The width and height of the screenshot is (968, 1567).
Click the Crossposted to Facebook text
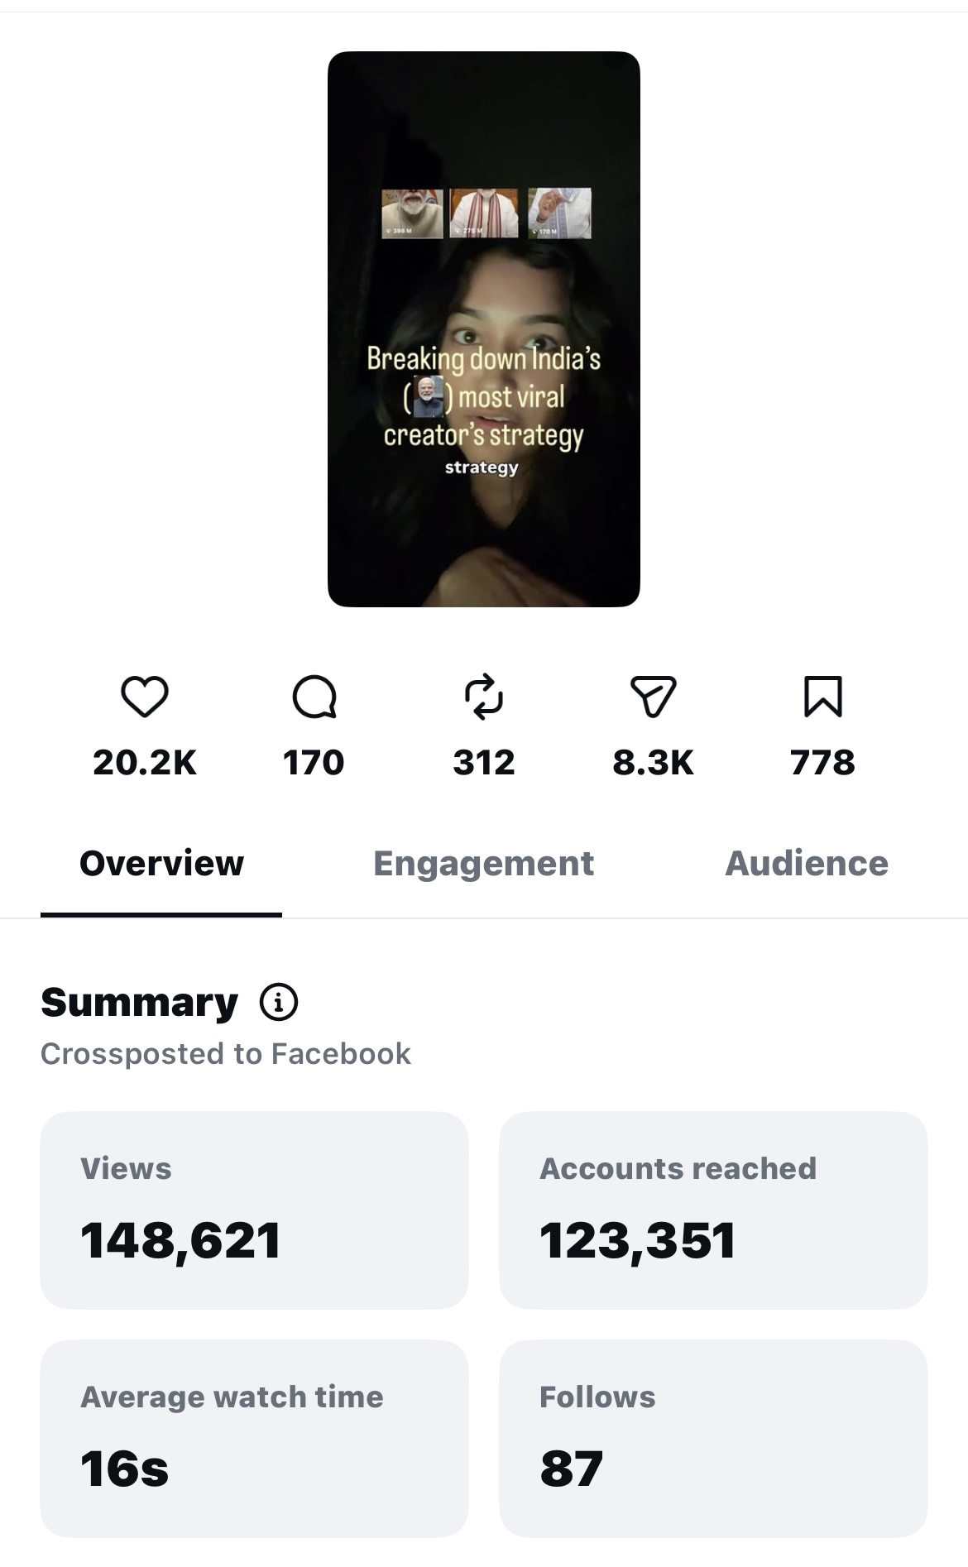[226, 1054]
